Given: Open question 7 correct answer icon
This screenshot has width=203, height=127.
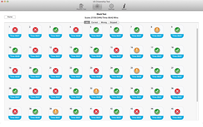Looking at the screenshot, I should [137, 30].
